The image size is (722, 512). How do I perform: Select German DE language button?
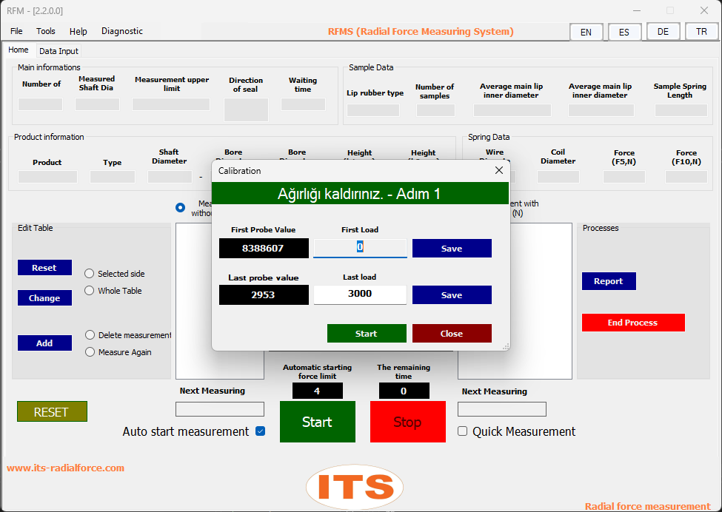(663, 32)
